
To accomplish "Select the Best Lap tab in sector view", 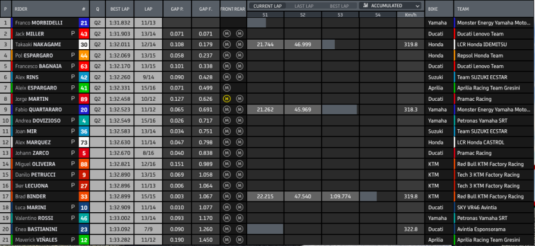I will coord(339,5).
